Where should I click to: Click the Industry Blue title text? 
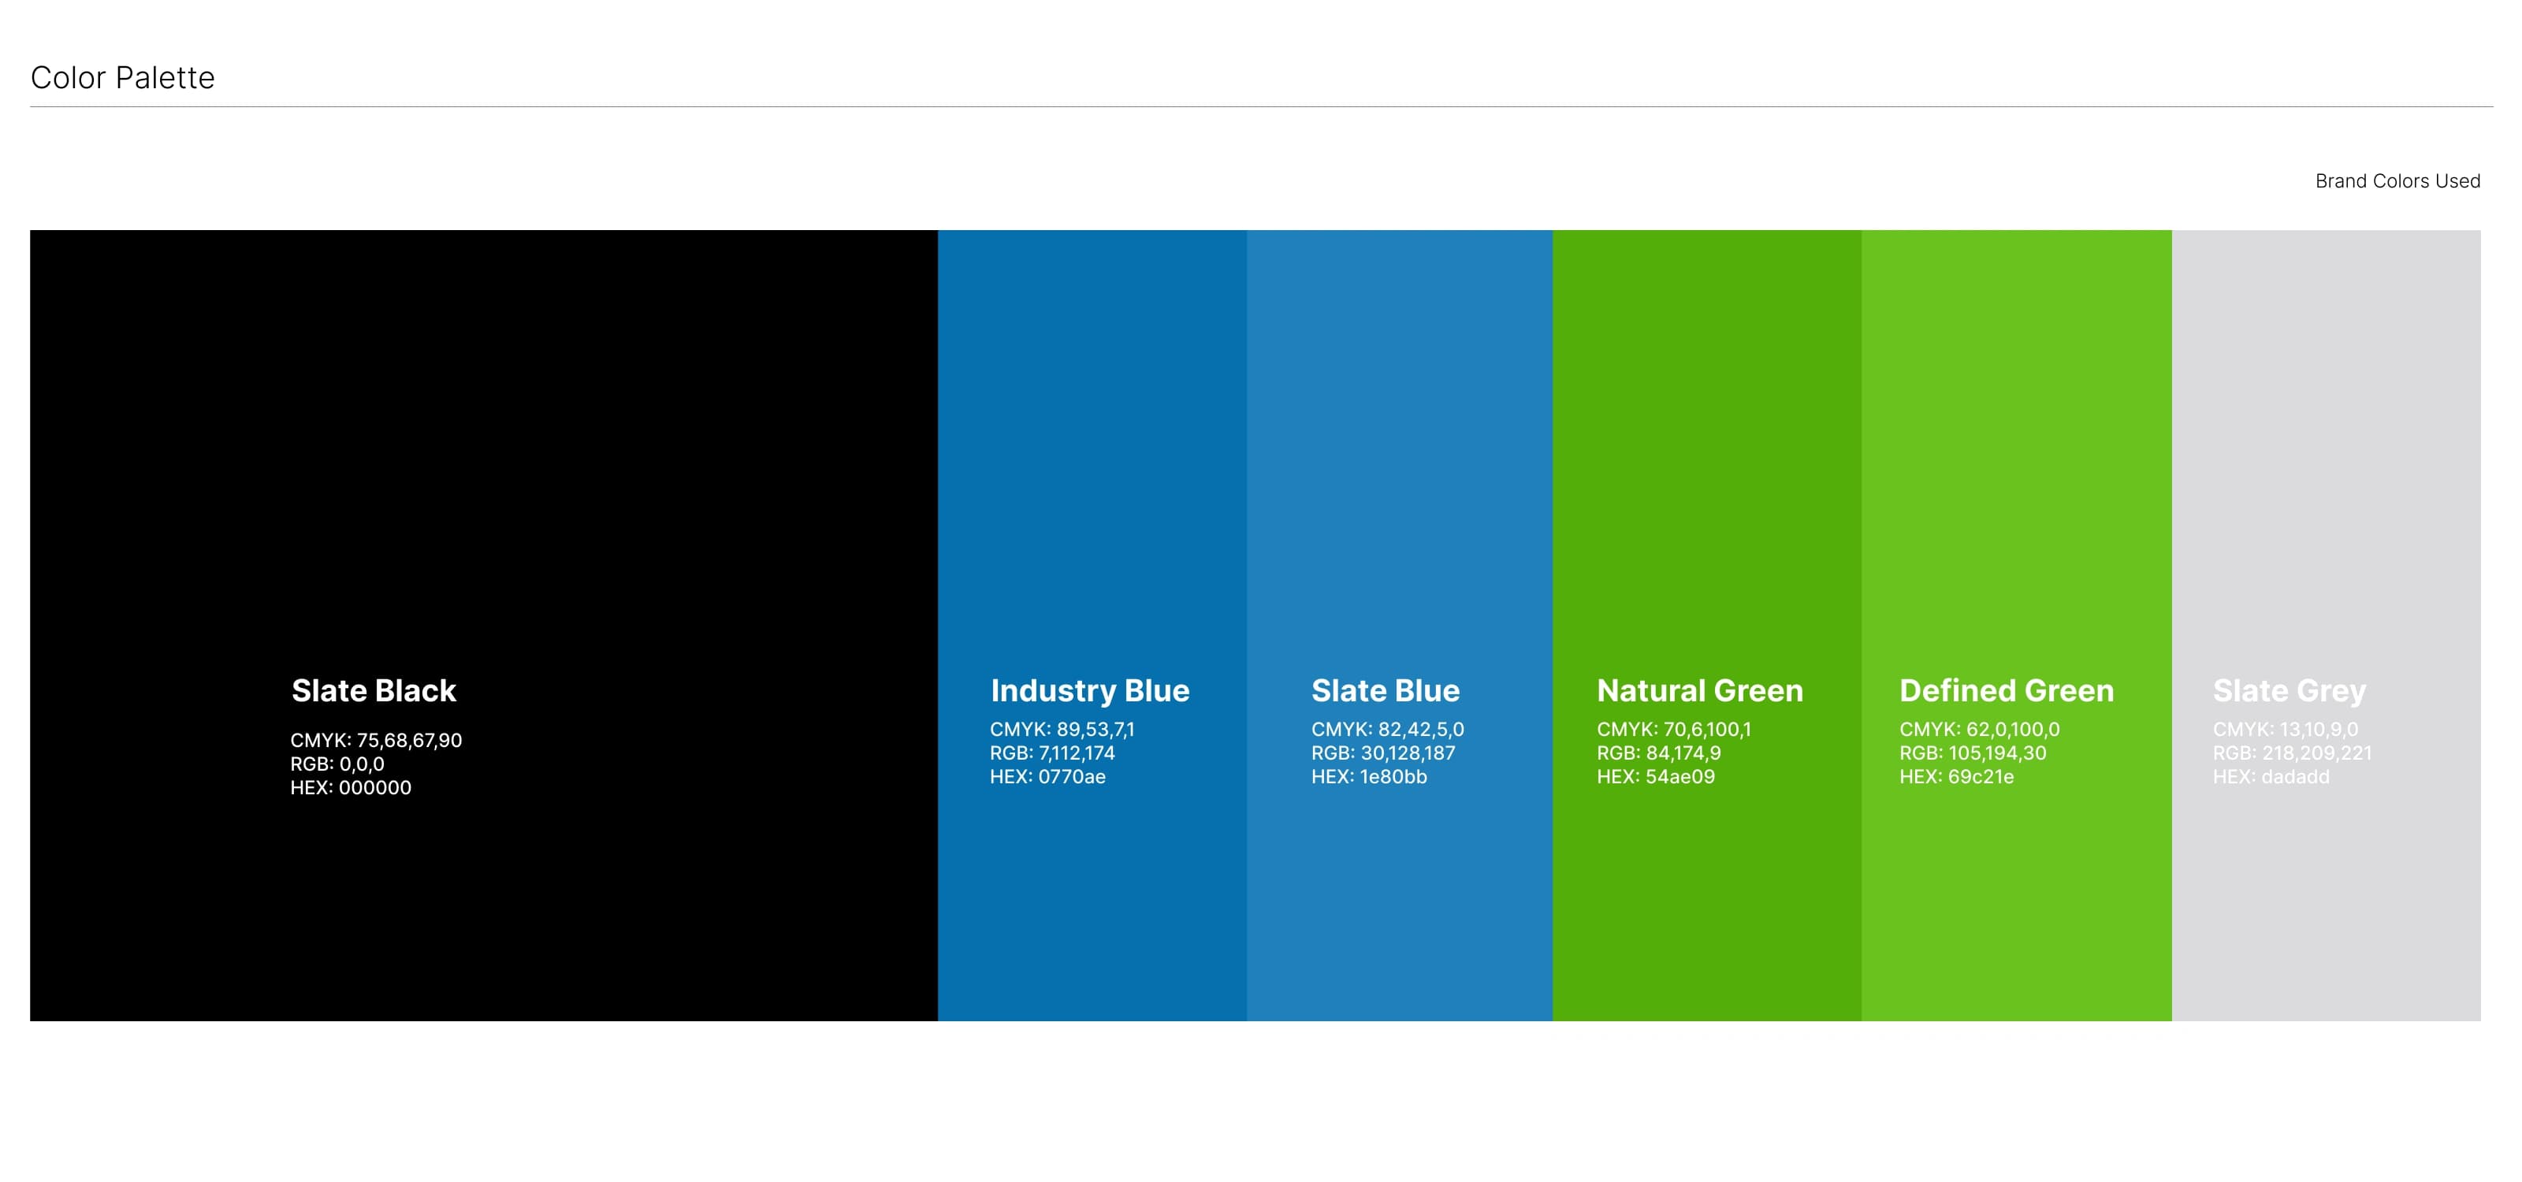pos(1090,691)
